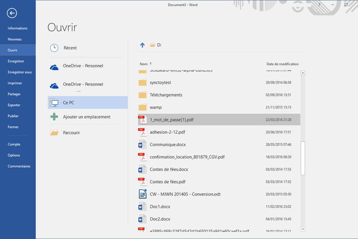This screenshot has width=358, height=239.
Task: Open Commentaires in the sidebar
Action: 19,166
